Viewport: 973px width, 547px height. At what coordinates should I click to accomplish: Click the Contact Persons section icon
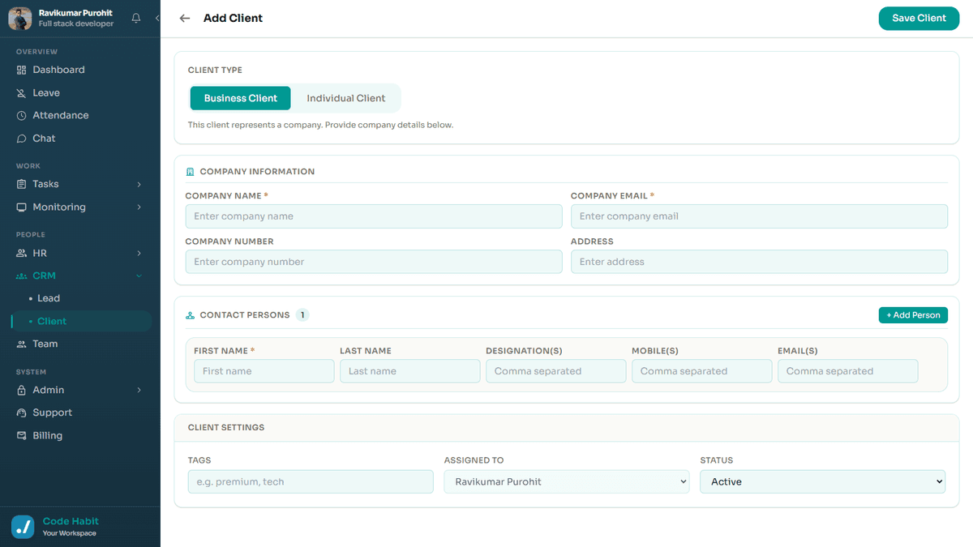191,315
